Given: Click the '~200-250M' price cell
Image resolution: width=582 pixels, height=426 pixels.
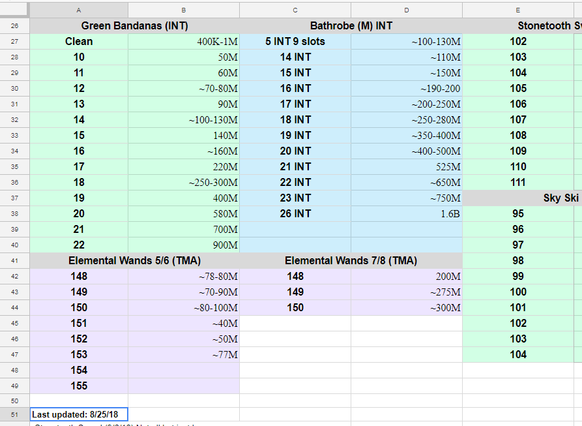Looking at the screenshot, I should [407, 104].
